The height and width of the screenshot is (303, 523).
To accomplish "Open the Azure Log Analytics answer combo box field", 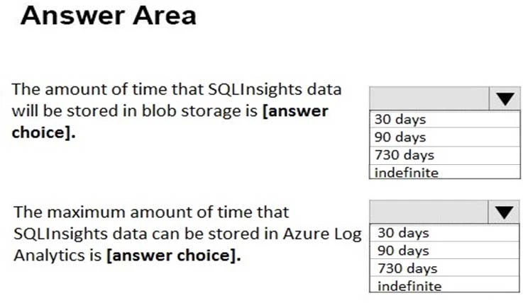I will tap(429, 212).
